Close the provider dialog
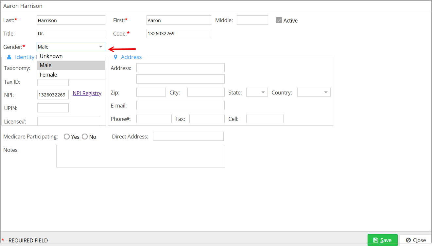This screenshot has width=432, height=246. [x=416, y=240]
